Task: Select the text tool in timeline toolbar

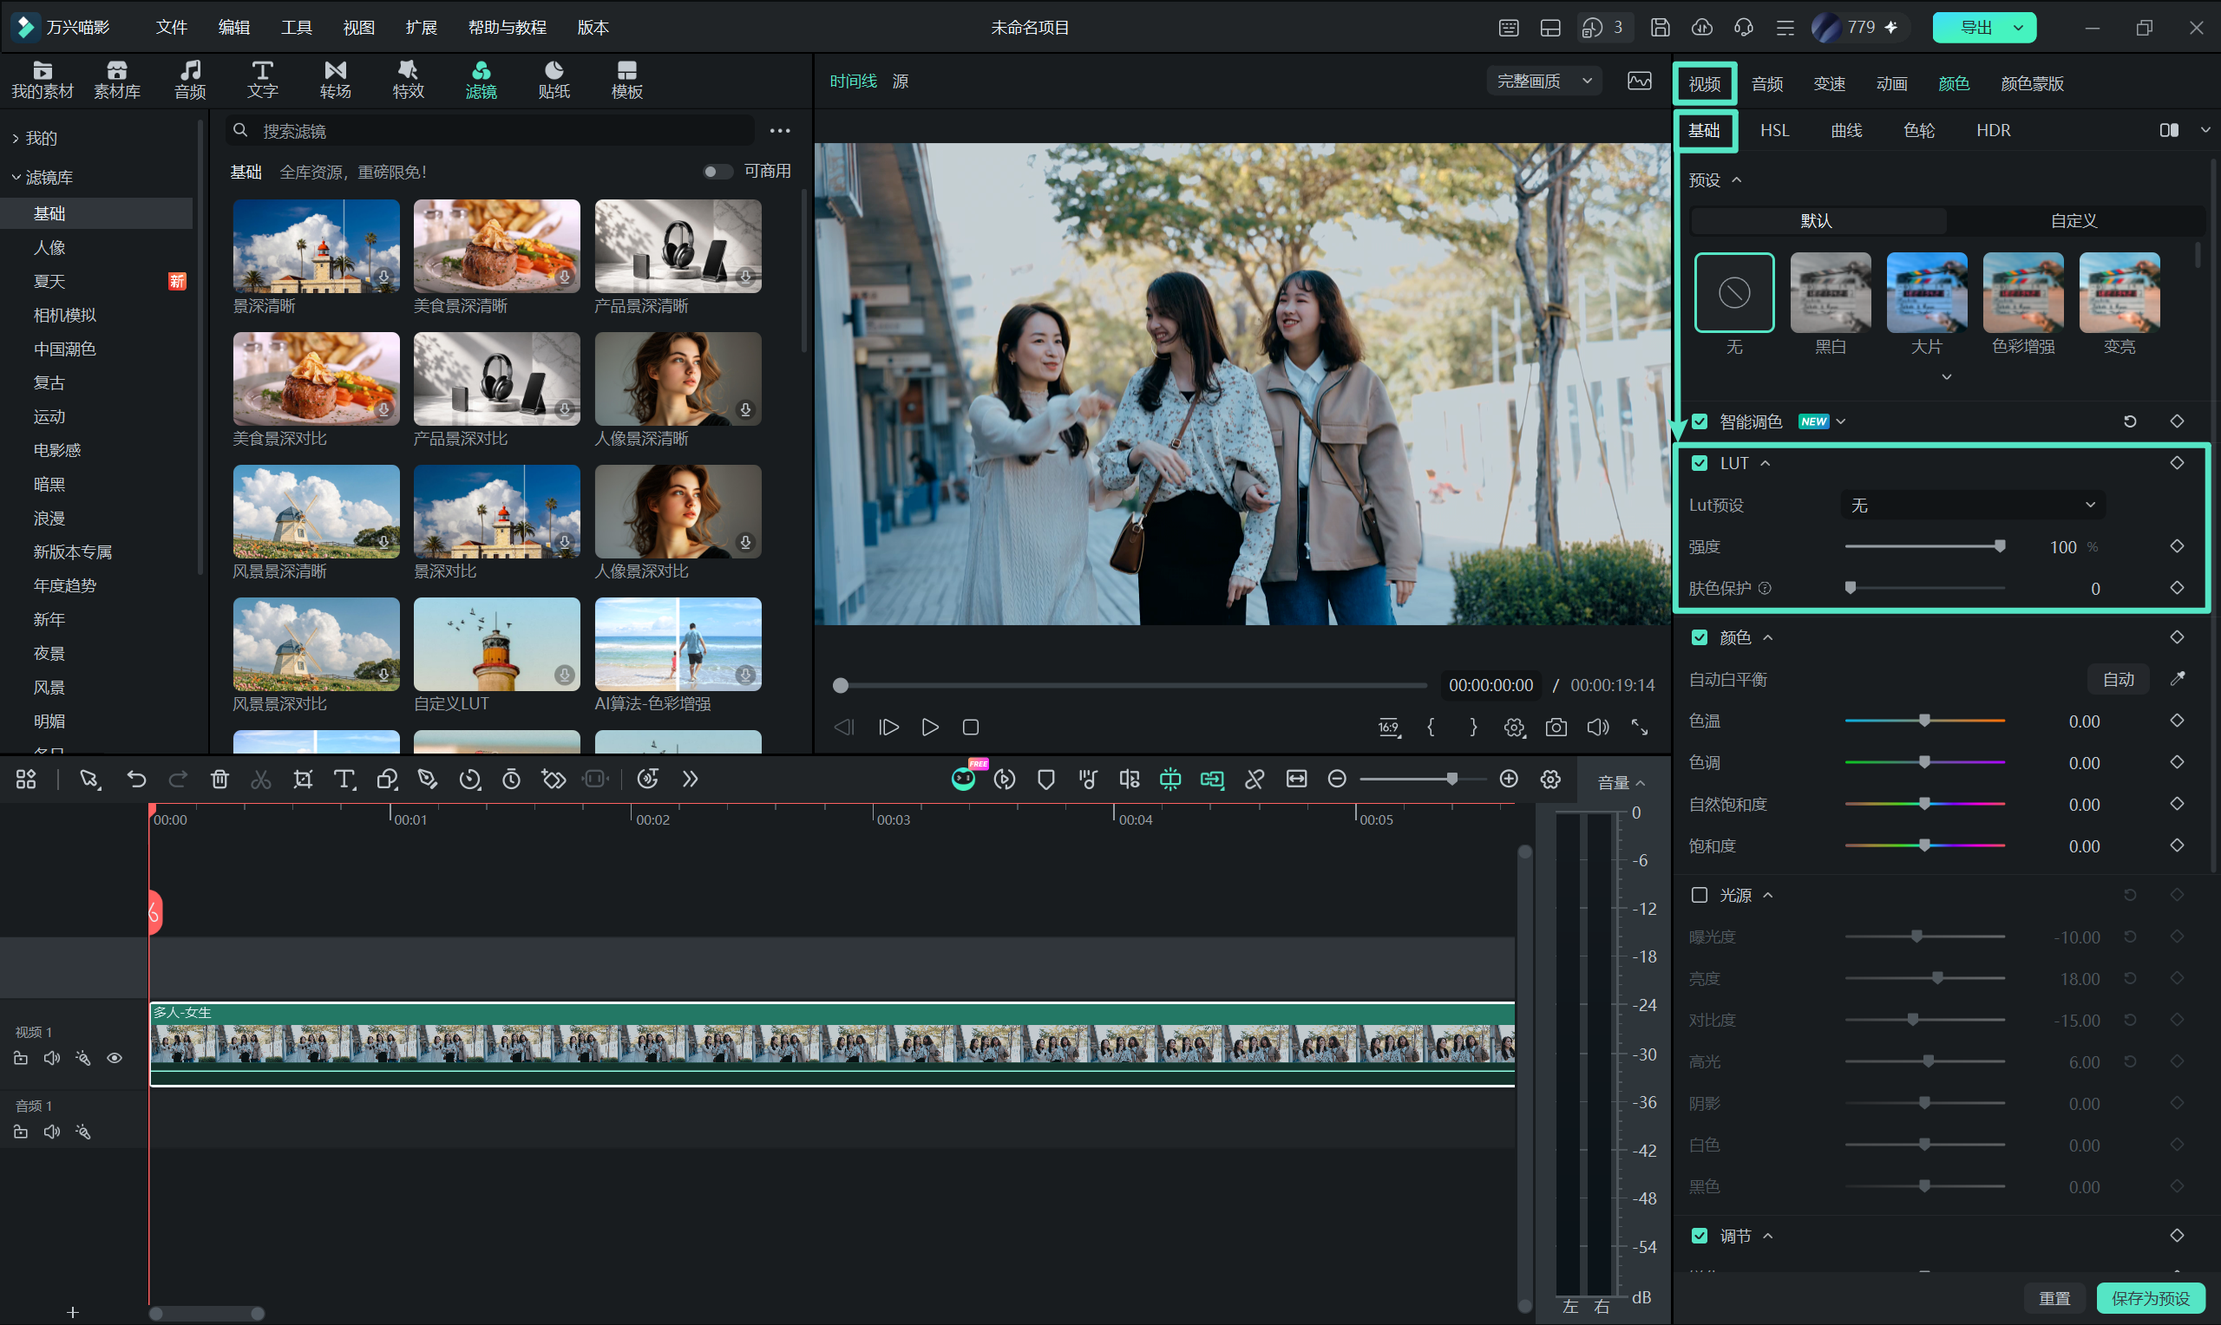Action: click(344, 779)
